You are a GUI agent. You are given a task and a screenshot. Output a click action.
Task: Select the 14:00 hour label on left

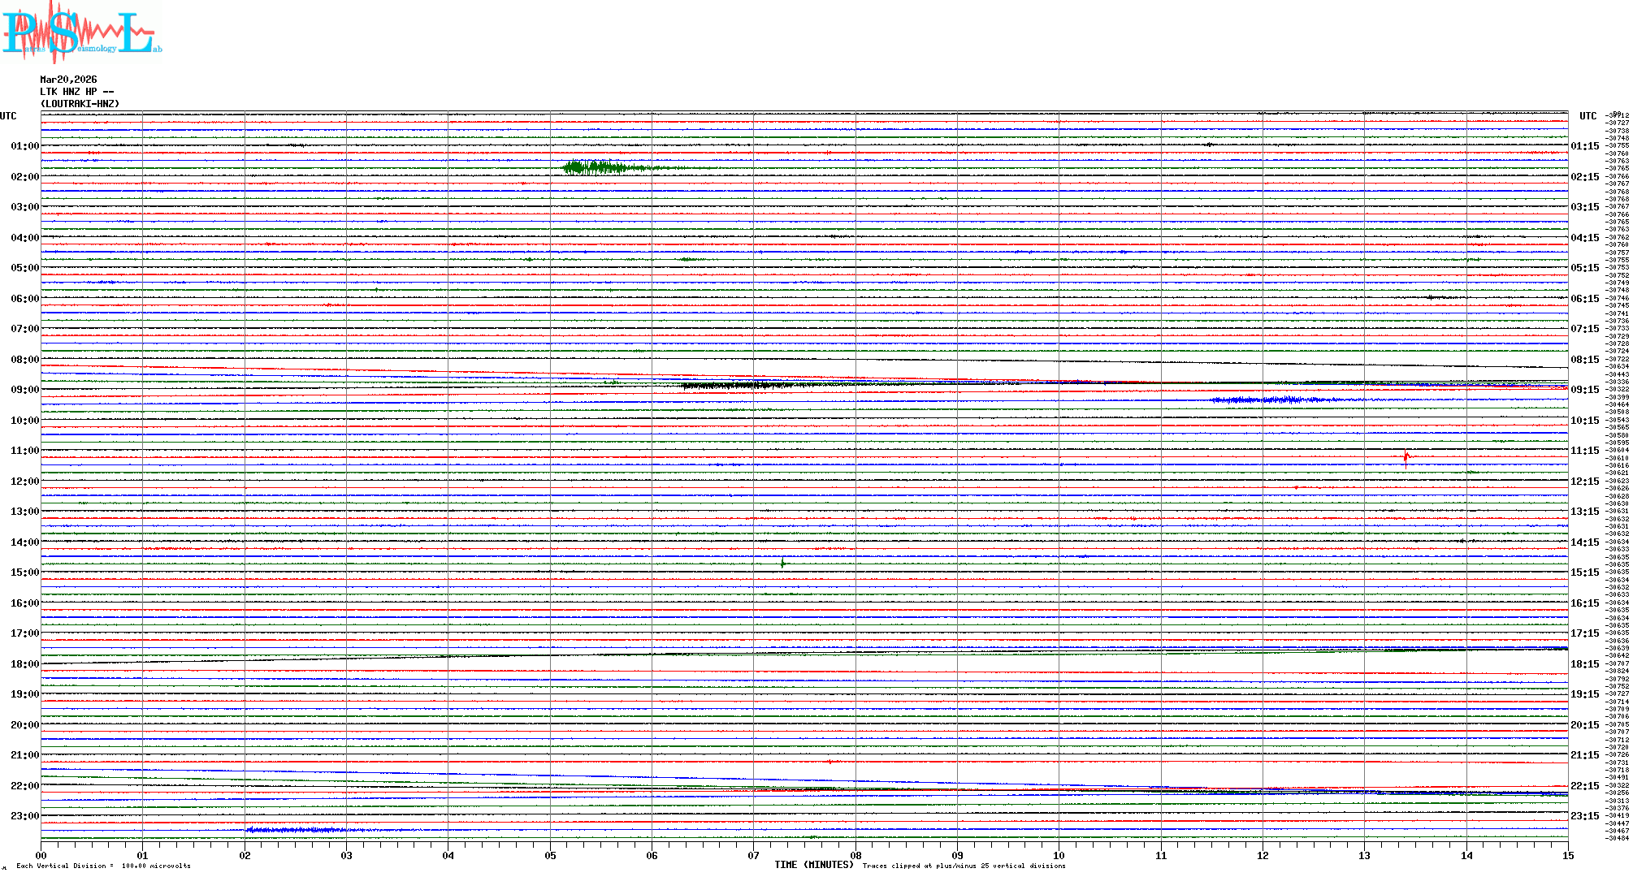pyautogui.click(x=24, y=542)
